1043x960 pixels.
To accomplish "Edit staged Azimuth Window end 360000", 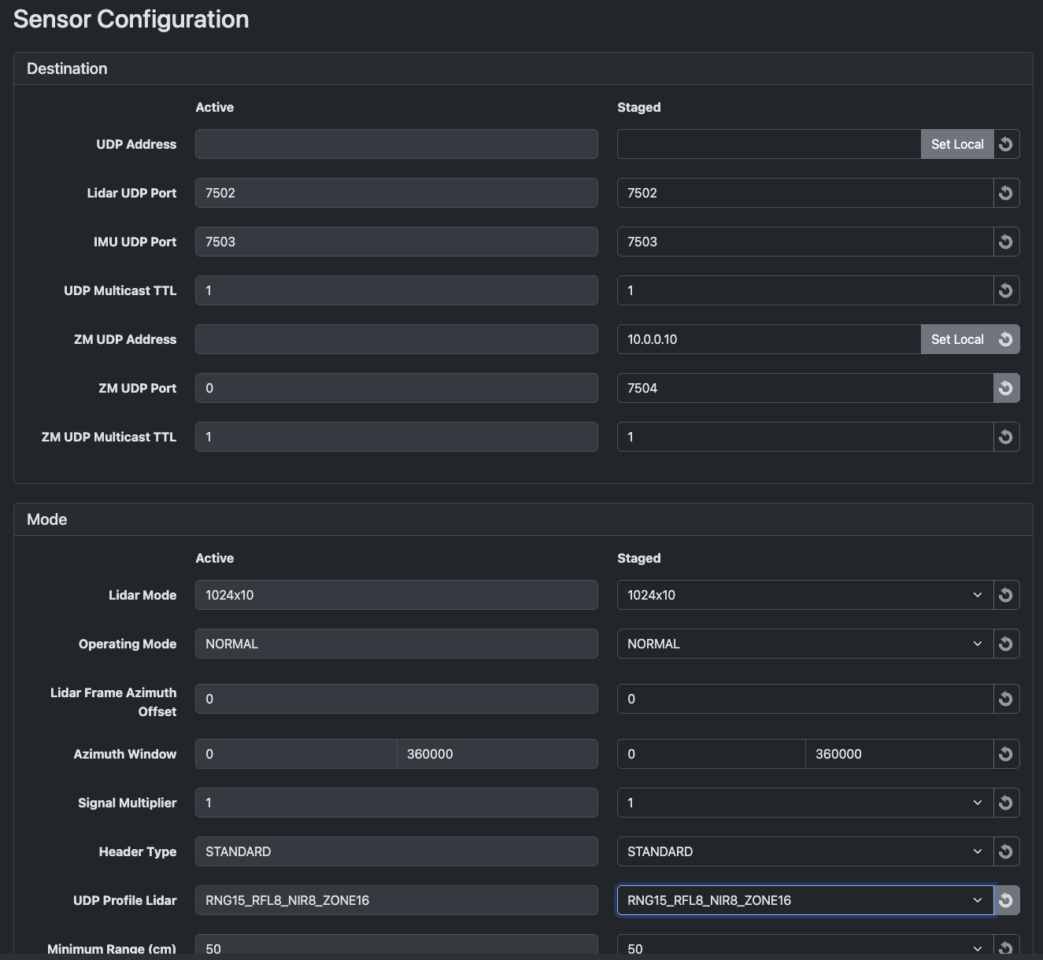I will tap(900, 754).
